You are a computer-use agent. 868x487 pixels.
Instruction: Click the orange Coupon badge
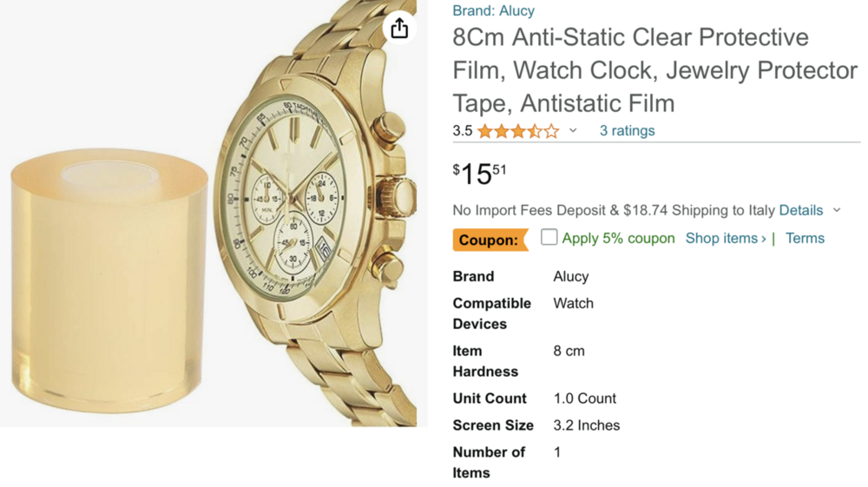(x=490, y=240)
